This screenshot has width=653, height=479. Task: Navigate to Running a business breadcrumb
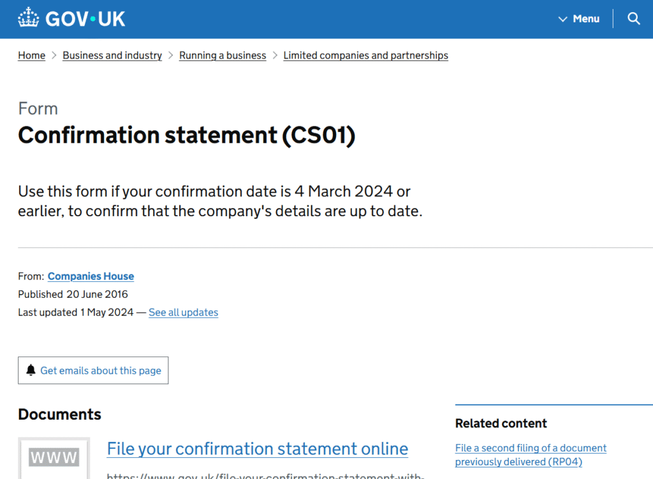pyautogui.click(x=223, y=55)
